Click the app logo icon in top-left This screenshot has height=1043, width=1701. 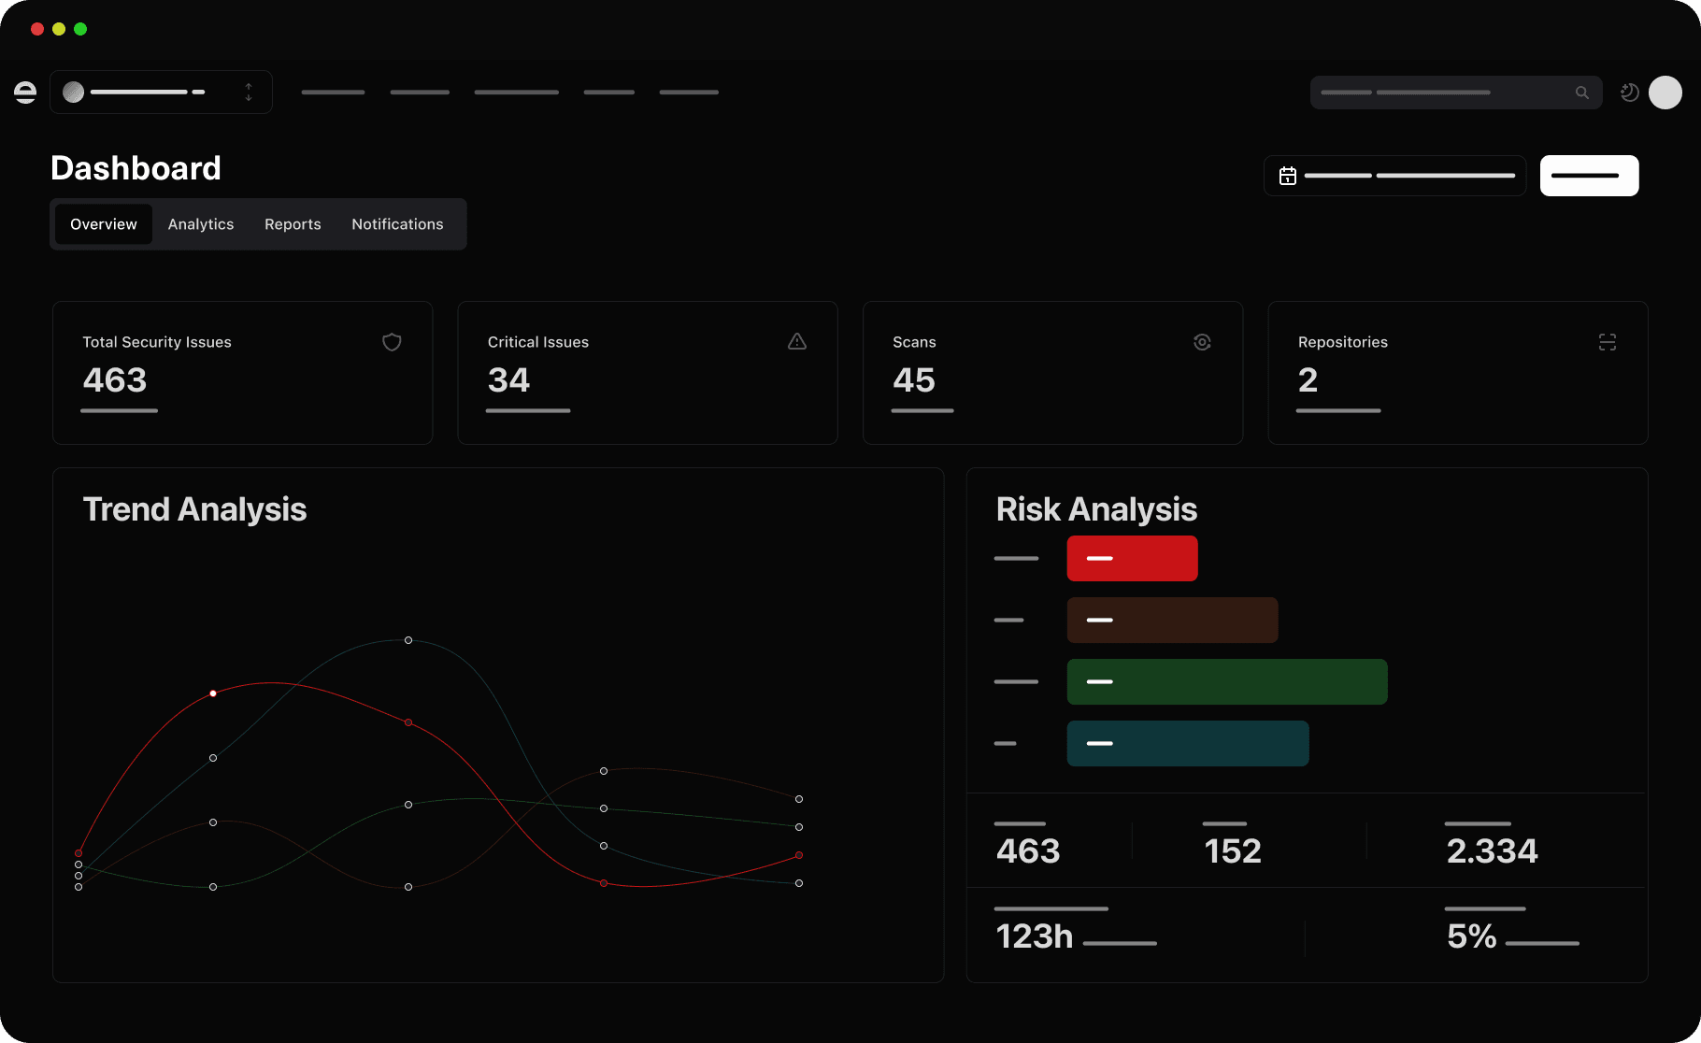tap(25, 92)
